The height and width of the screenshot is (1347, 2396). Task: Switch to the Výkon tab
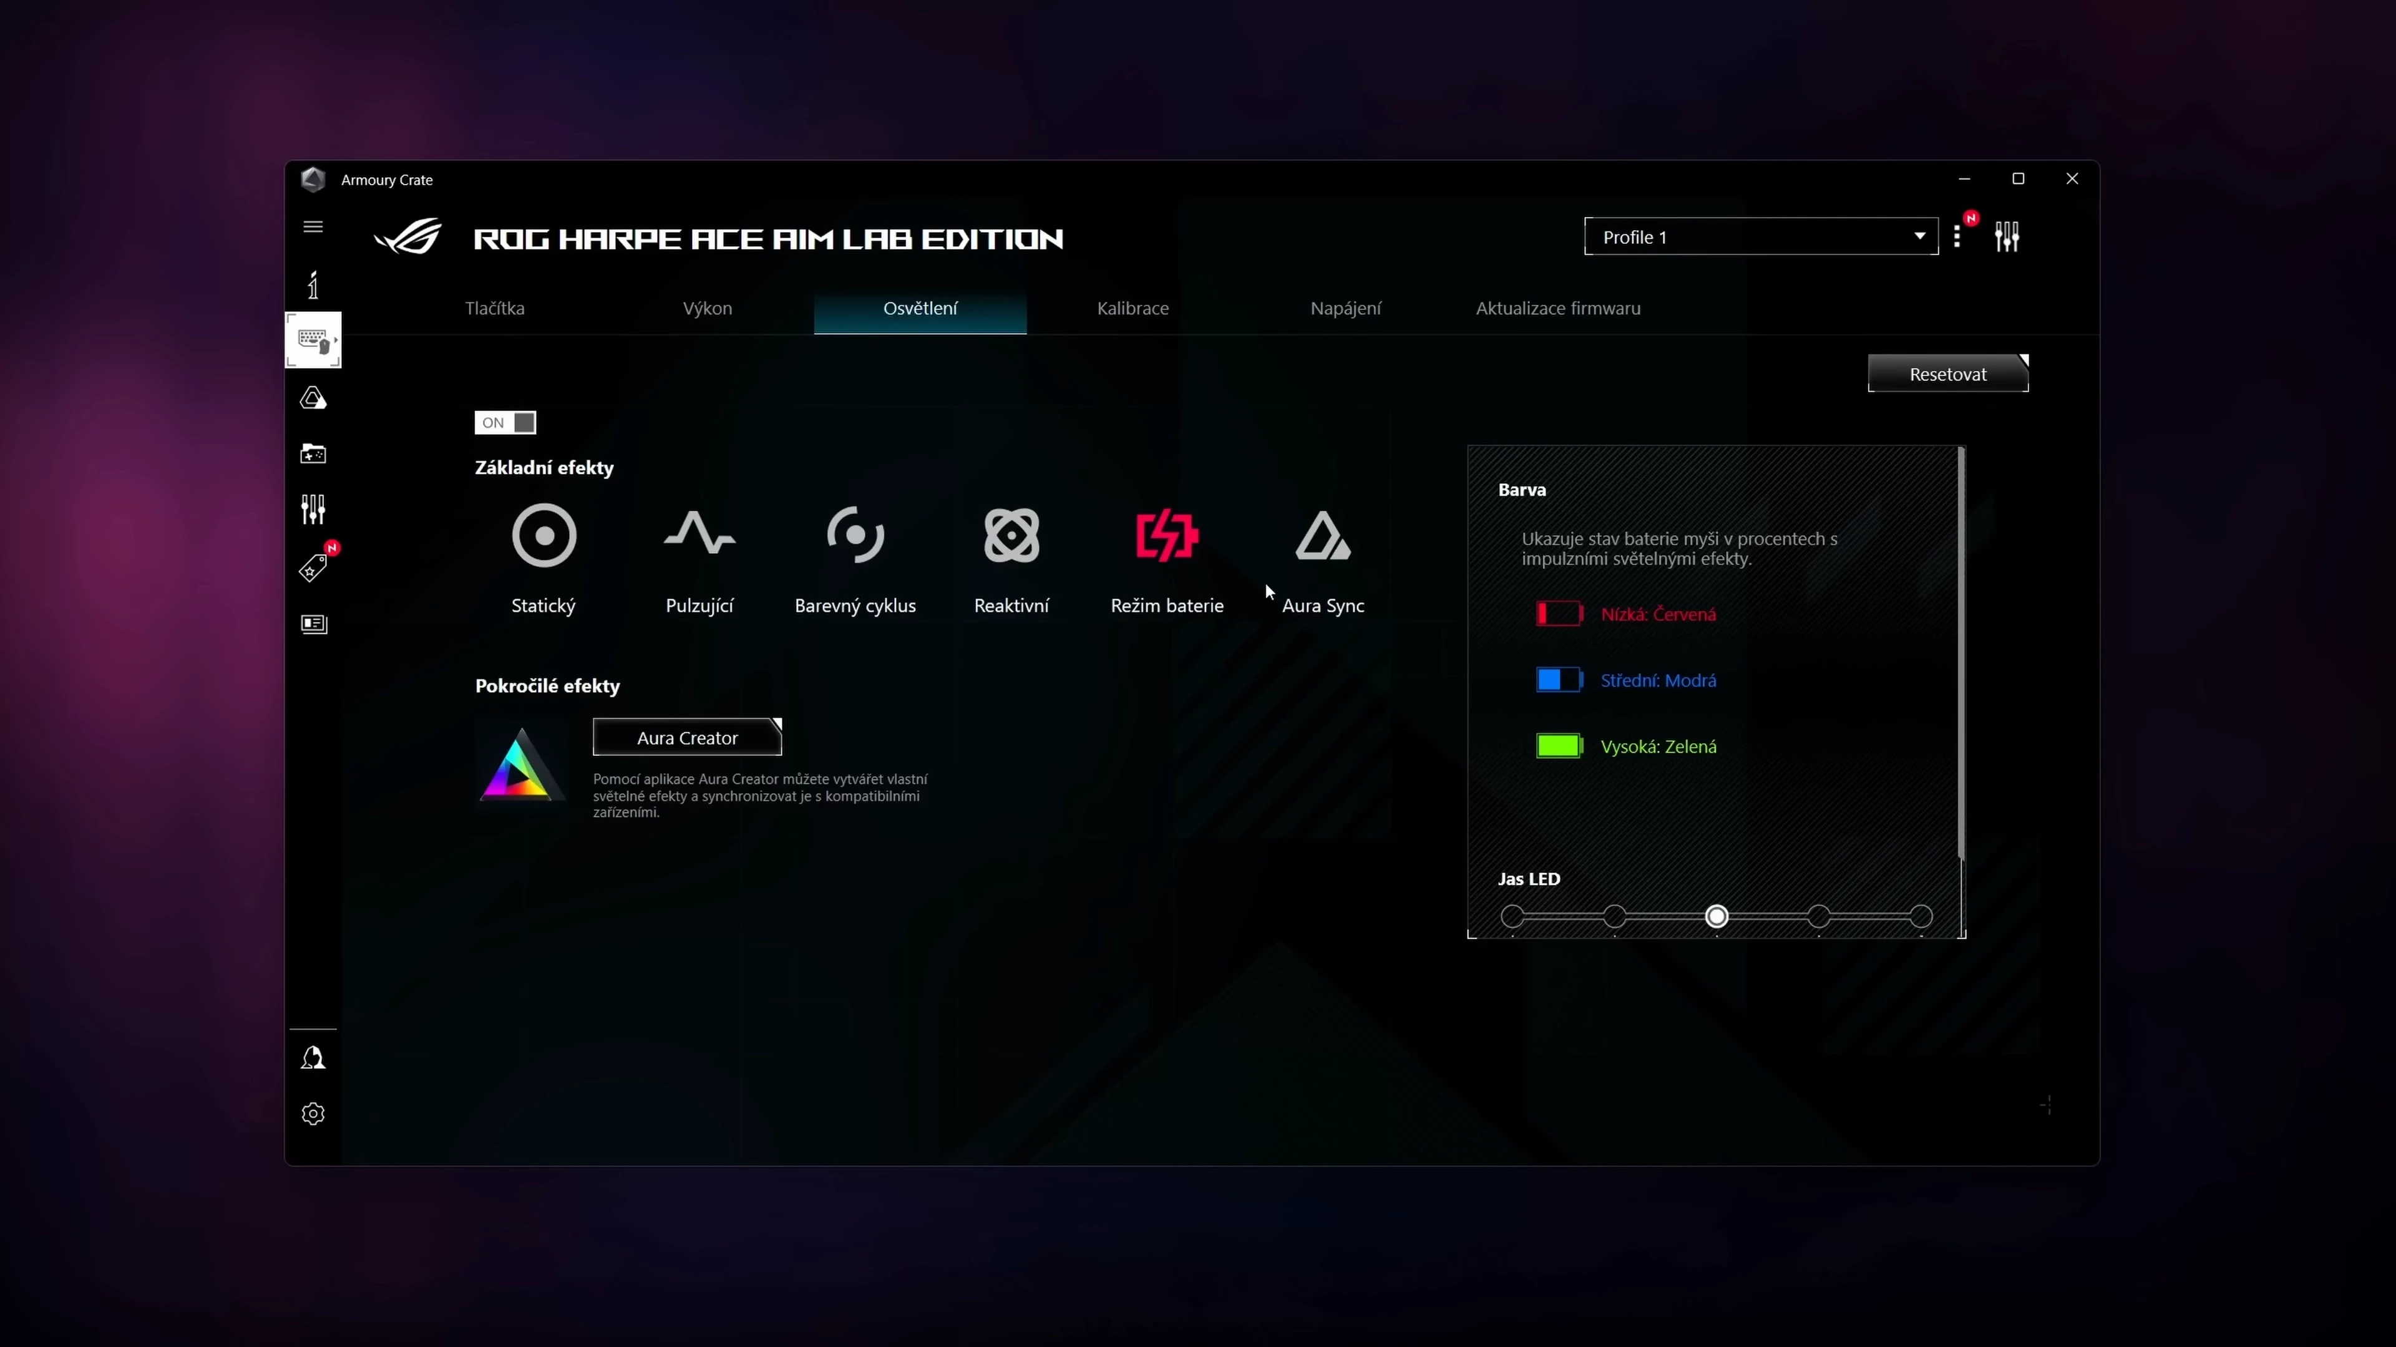click(x=707, y=307)
